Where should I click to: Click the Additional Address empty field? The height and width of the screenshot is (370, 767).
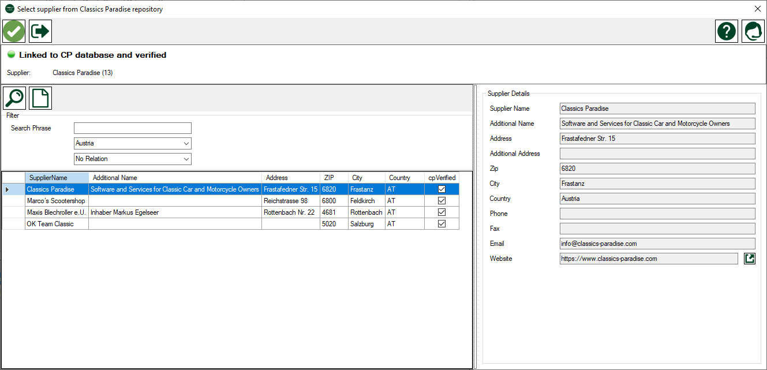pos(657,154)
